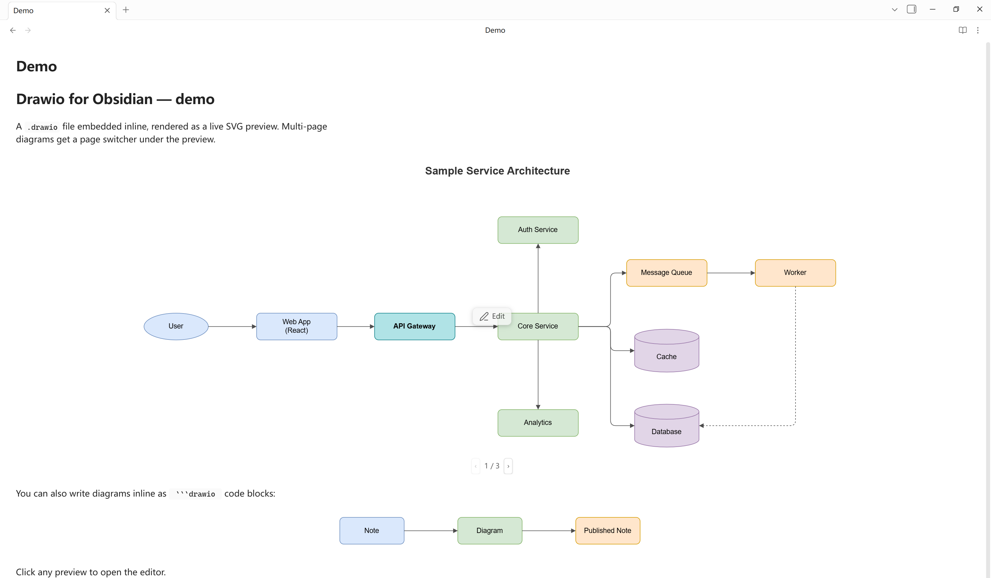Click the Diagram box in inline diagram
The image size is (991, 578).
490,531
